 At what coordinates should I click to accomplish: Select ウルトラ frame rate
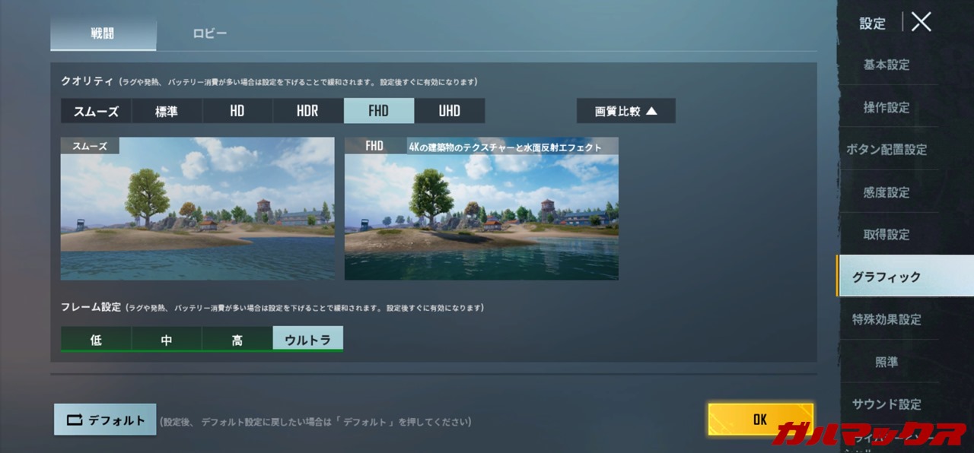(307, 340)
